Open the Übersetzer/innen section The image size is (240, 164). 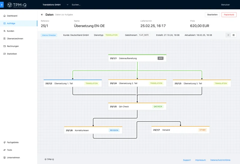coord(15,38)
